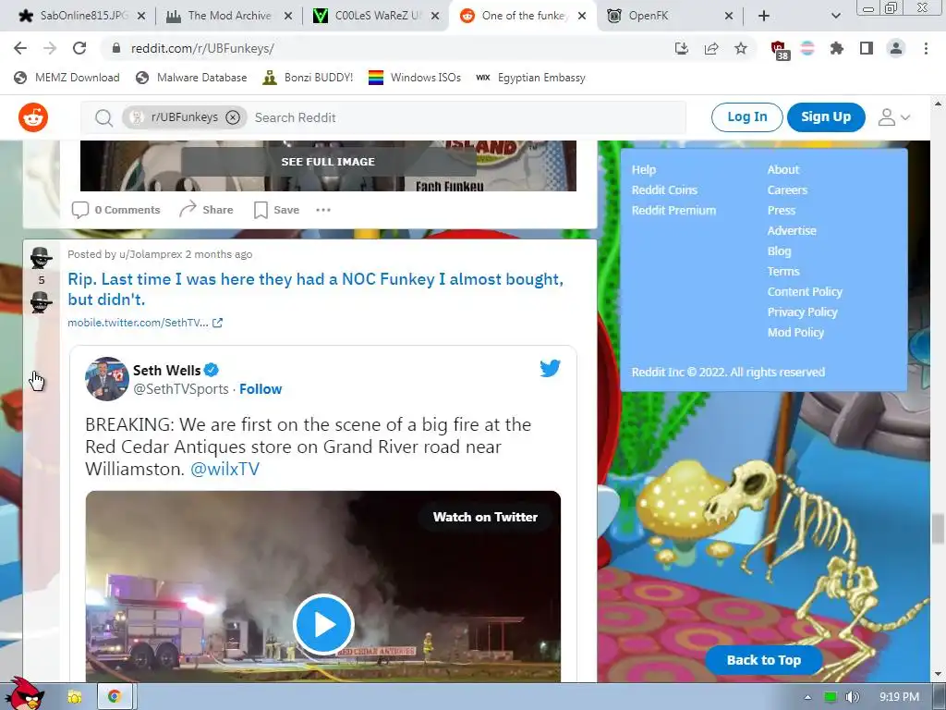Open the Bonzi BUDDY! bookmark
Screen dimensions: 946x710
coord(308,78)
